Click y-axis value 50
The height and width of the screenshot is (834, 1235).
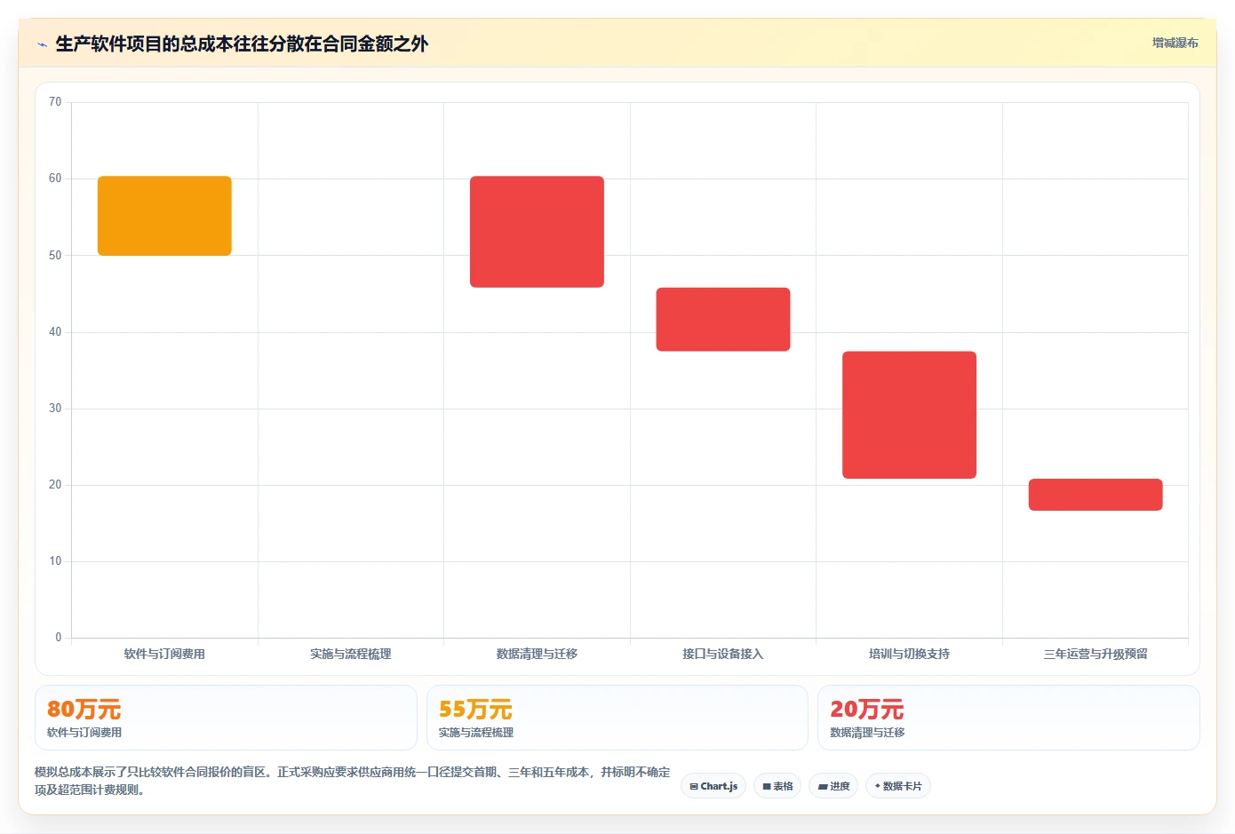[55, 256]
